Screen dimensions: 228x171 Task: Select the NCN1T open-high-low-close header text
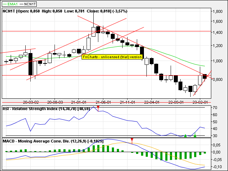(65, 11)
